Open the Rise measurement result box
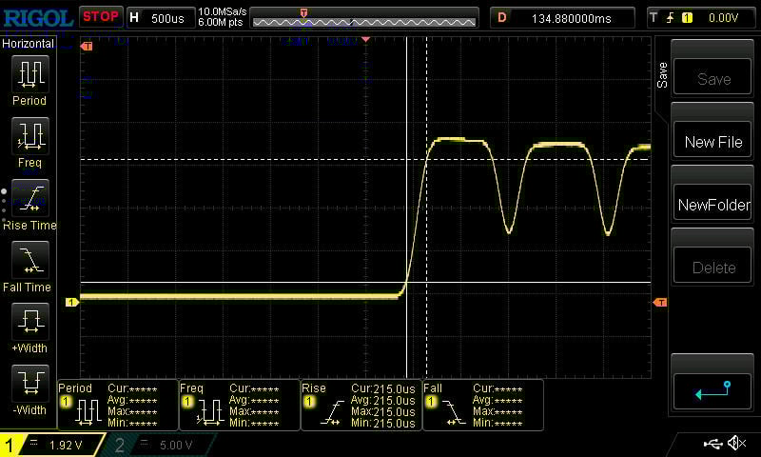 (x=361, y=405)
